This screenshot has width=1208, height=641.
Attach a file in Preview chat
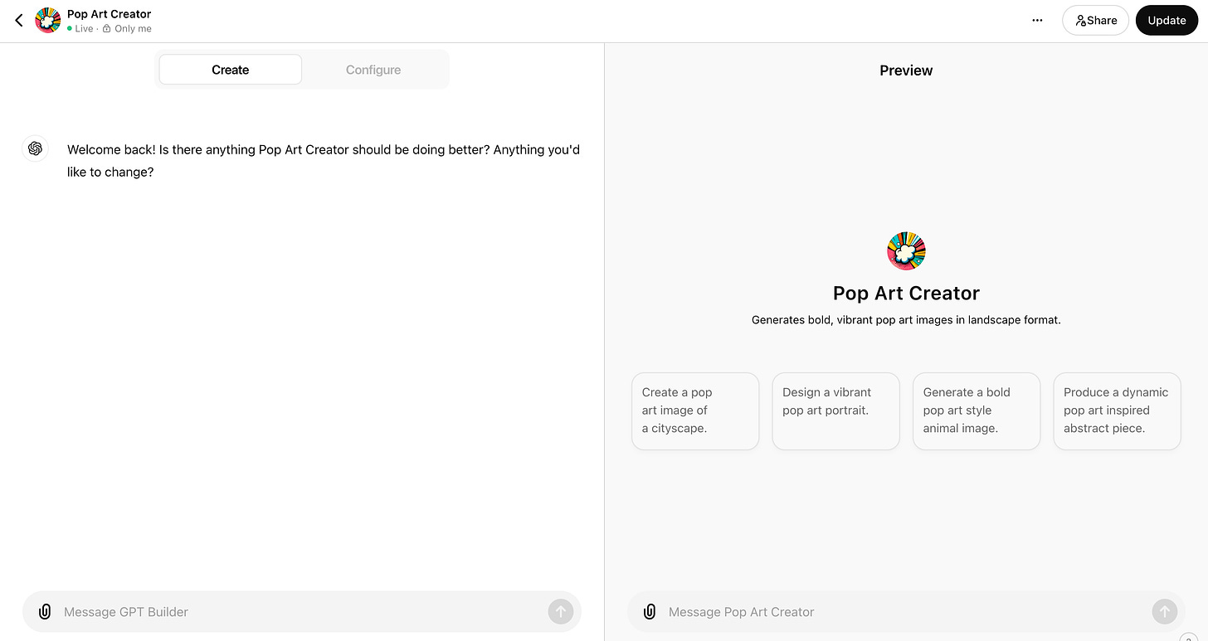650,612
